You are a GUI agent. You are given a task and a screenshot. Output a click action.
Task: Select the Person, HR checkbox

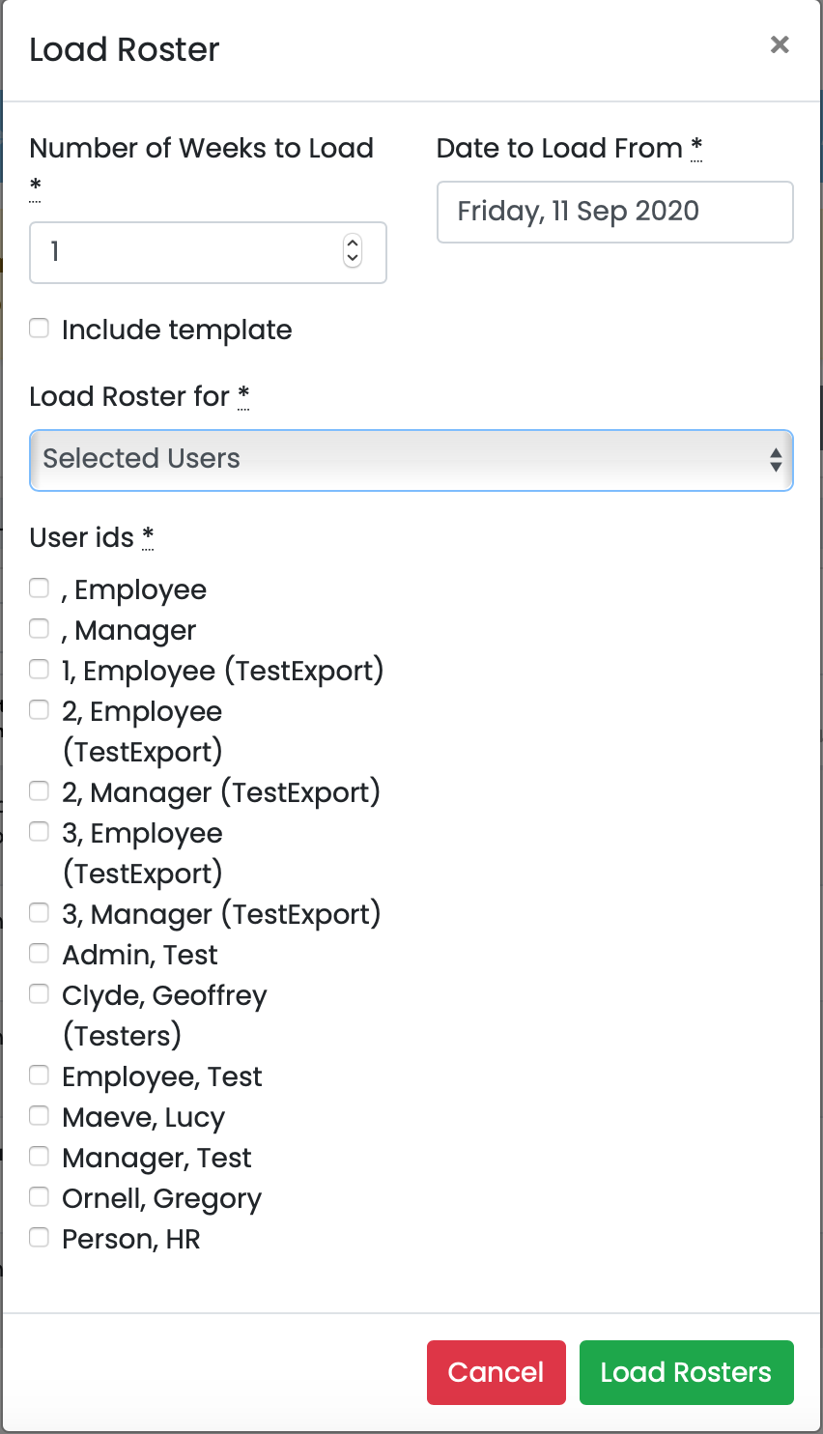pyautogui.click(x=40, y=1237)
